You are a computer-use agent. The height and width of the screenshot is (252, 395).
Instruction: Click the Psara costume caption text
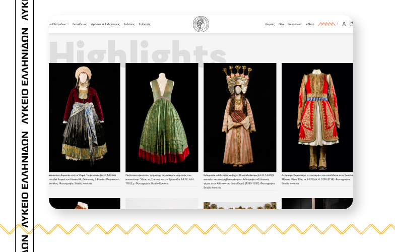(x=84, y=179)
